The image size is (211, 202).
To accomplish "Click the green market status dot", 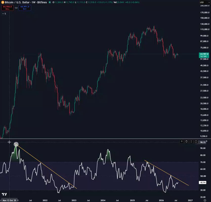I will 50,2.
